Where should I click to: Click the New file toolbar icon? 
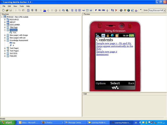coord(4,10)
